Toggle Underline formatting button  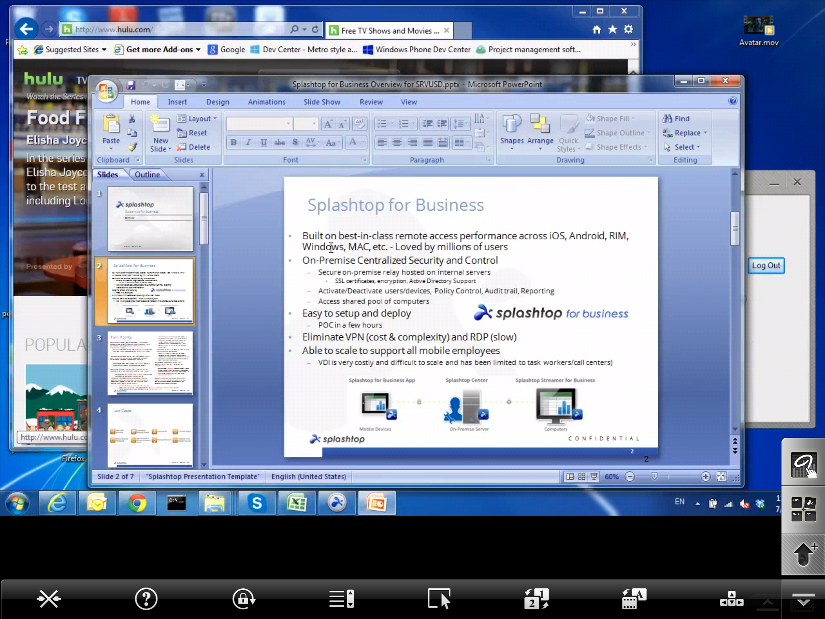264,142
